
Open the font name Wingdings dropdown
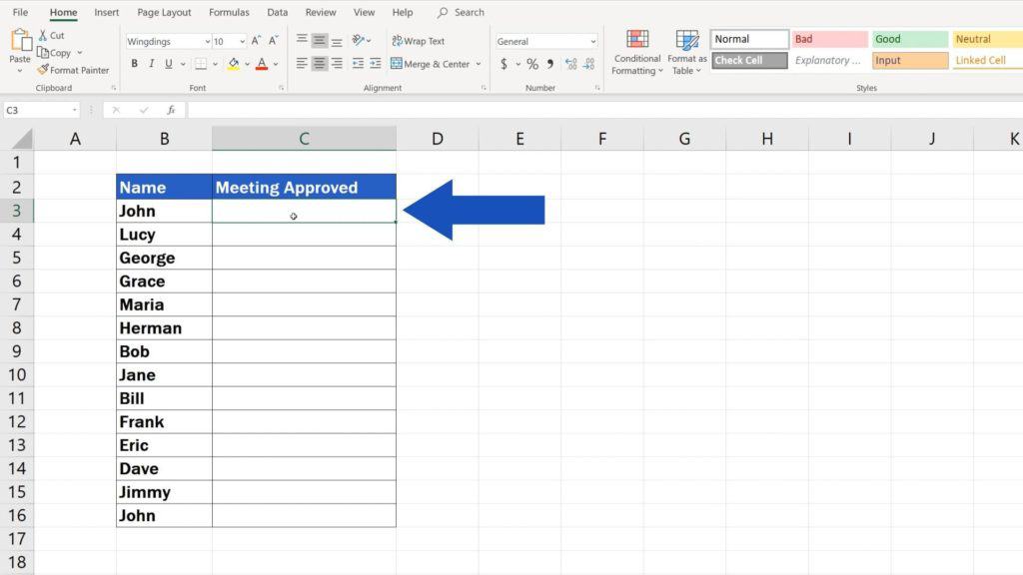click(x=208, y=41)
